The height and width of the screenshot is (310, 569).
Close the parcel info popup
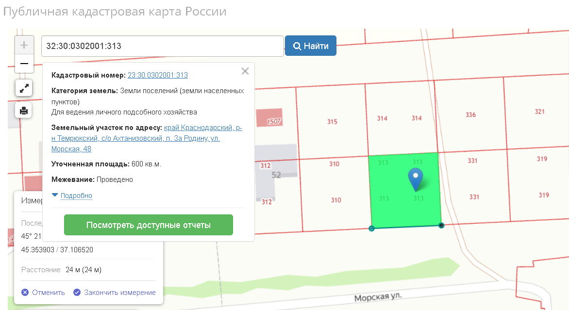click(245, 71)
